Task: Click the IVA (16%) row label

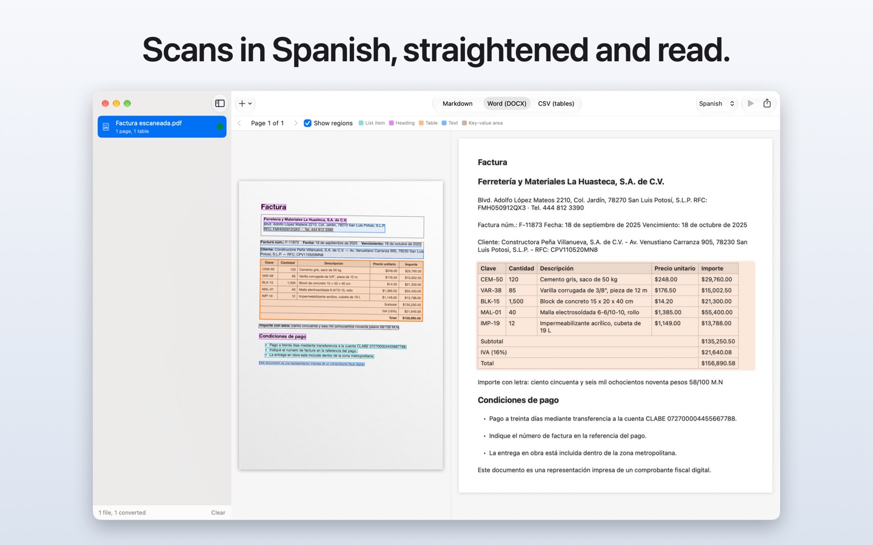Action: click(493, 352)
